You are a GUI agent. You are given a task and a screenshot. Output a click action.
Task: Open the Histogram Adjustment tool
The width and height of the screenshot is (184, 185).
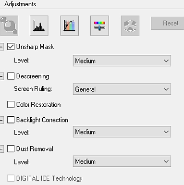39,25
